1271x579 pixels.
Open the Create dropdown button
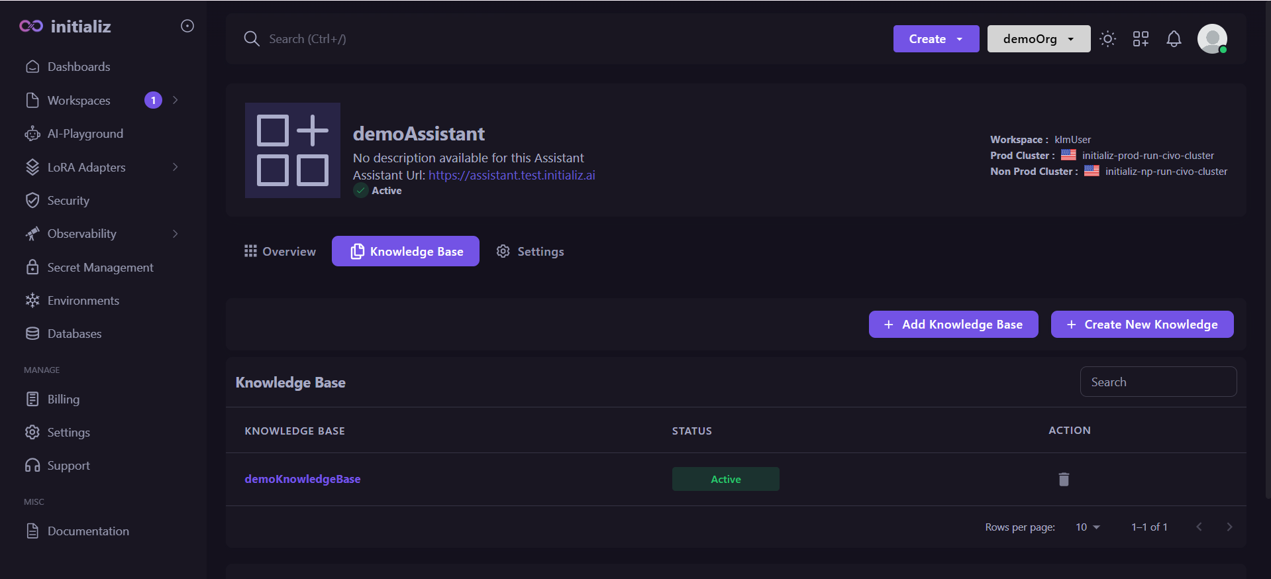point(936,38)
